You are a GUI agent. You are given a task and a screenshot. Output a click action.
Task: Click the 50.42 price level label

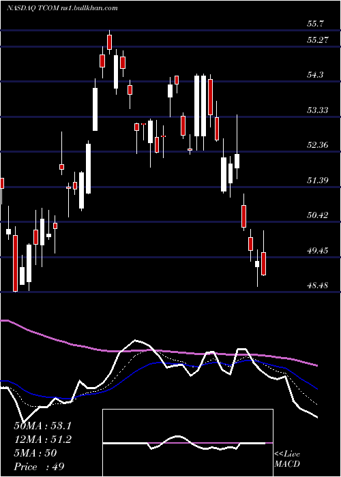pos(318,215)
